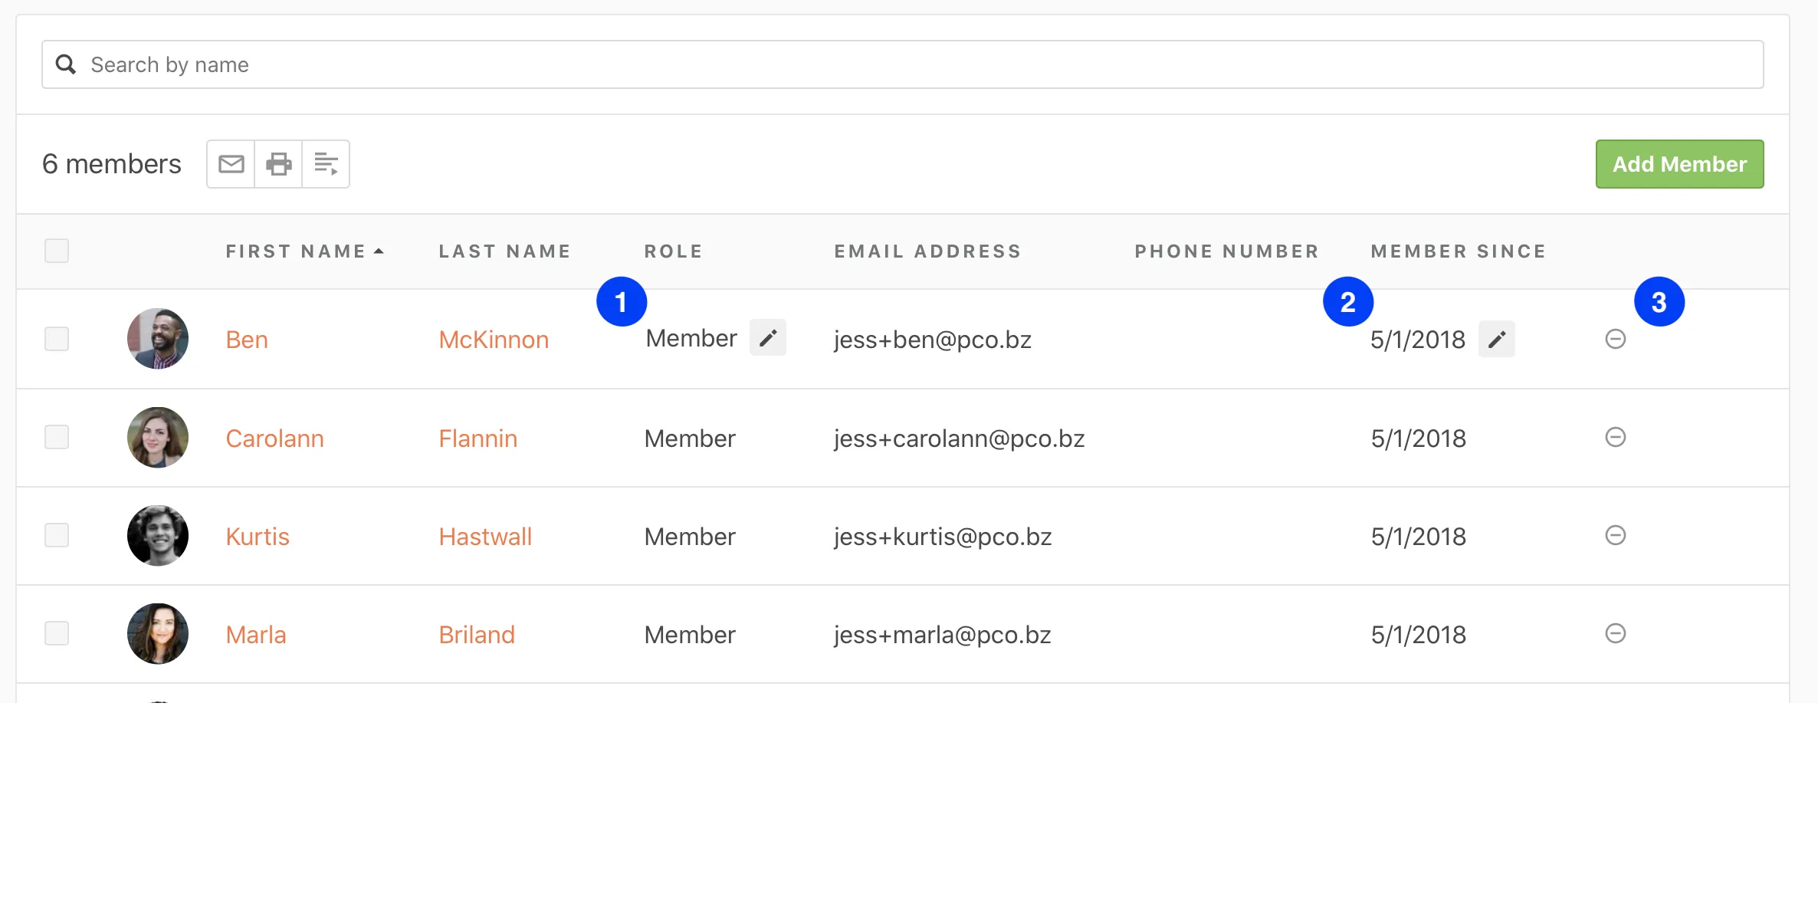1818x900 pixels.
Task: Click the print members icon
Action: [278, 164]
